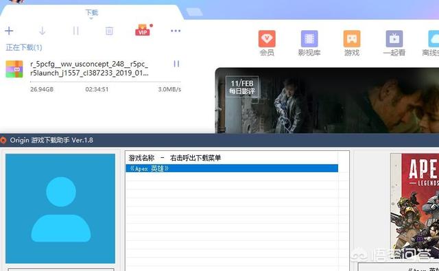Open the VIP badge icon

[x=143, y=30]
